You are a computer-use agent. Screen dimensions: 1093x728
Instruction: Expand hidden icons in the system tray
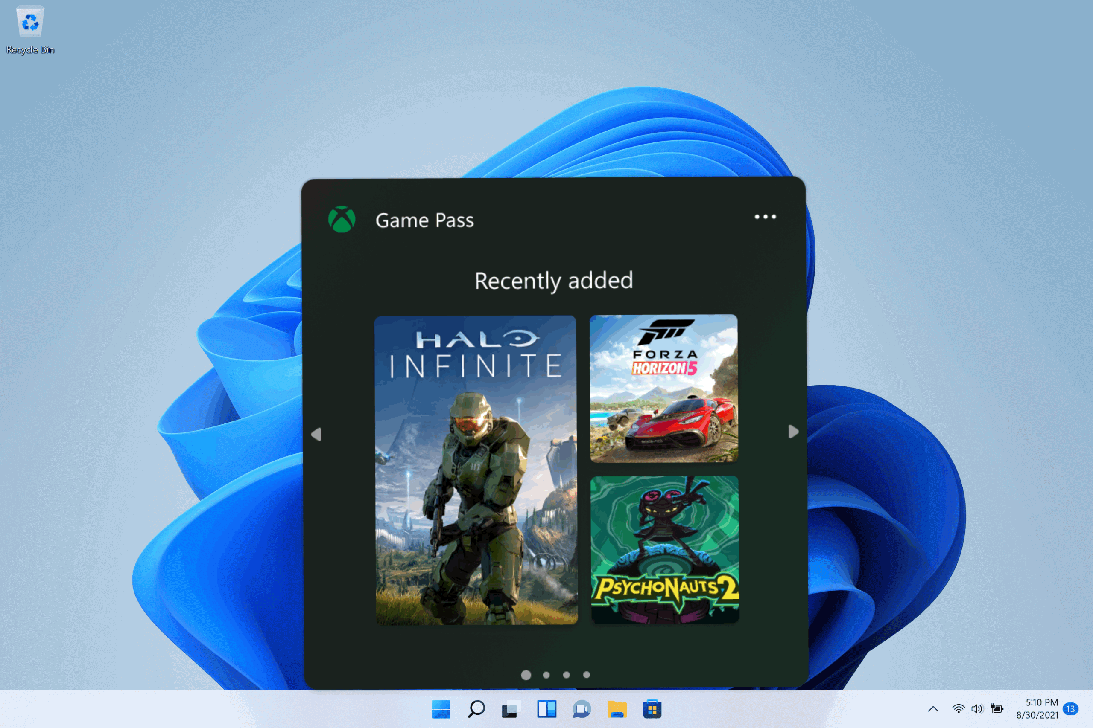pyautogui.click(x=933, y=709)
